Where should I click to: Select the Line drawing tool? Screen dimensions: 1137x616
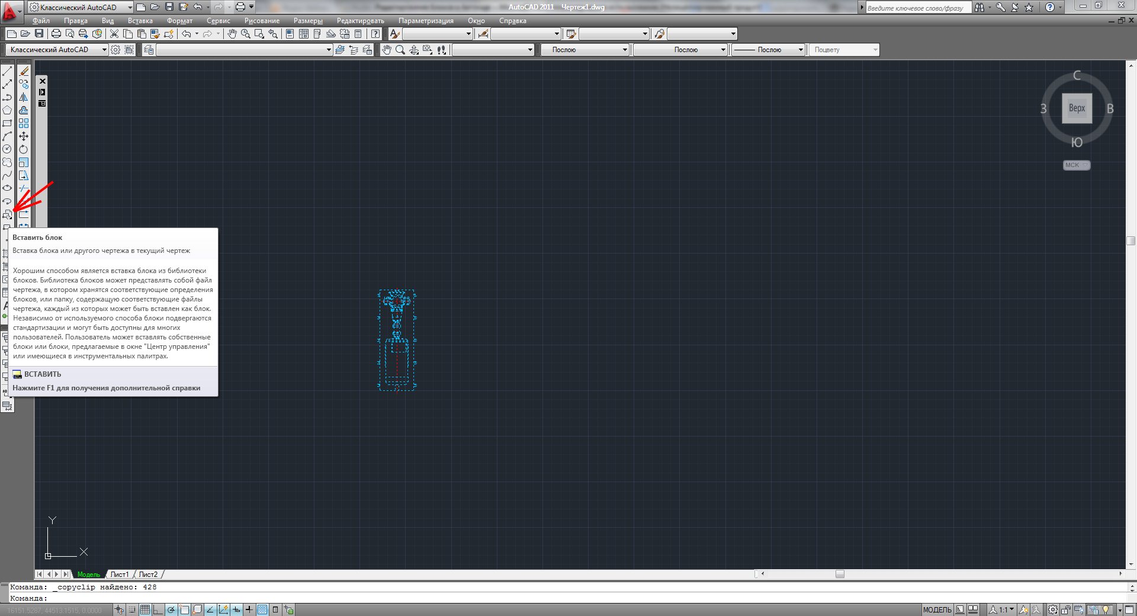[x=7, y=71]
